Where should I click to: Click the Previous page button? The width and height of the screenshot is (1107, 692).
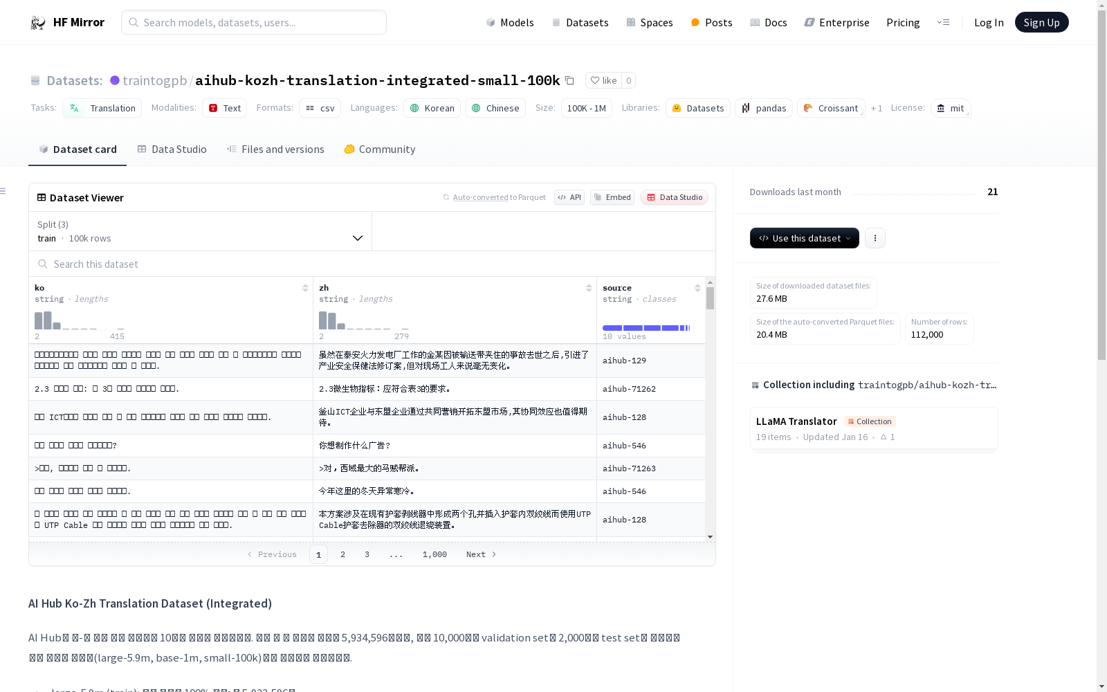[272, 554]
